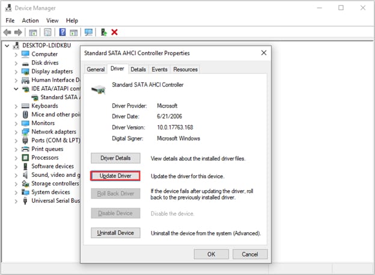Screen dimensions: 375x275
Task: Click the Disk drives category icon
Action: click(x=25, y=63)
